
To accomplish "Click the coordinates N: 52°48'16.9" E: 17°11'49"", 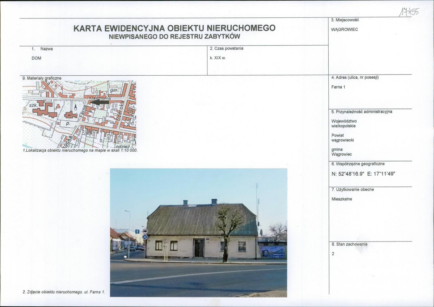I will pos(363,174).
